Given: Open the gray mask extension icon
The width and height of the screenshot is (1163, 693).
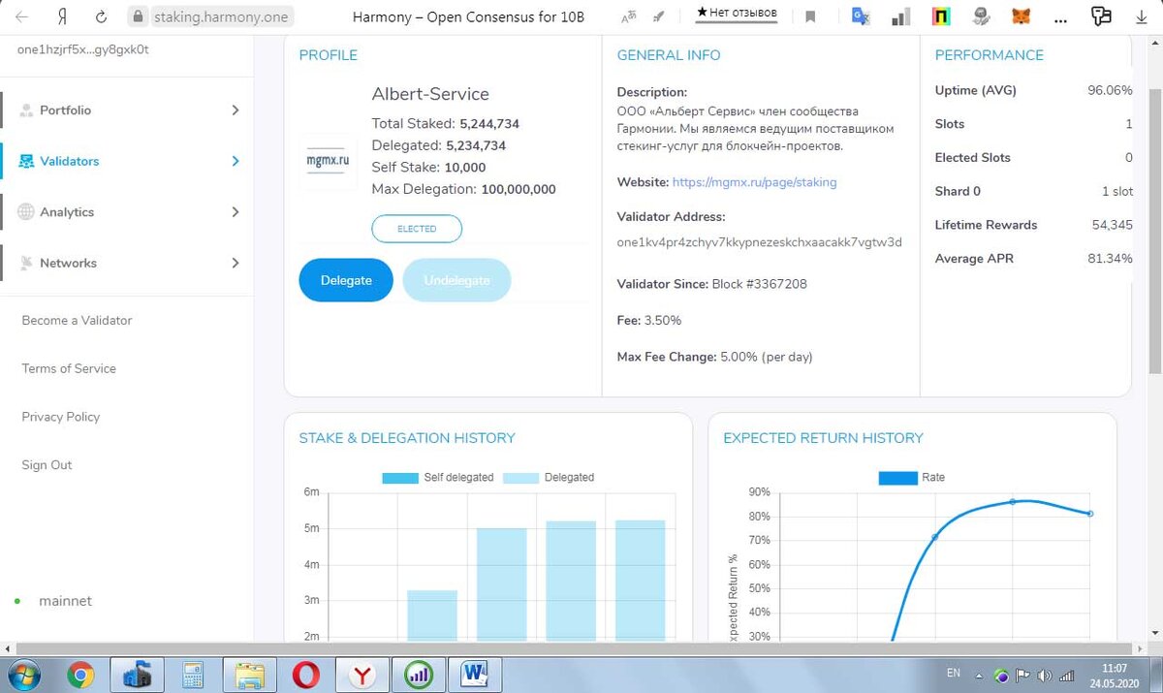Looking at the screenshot, I should click(982, 16).
